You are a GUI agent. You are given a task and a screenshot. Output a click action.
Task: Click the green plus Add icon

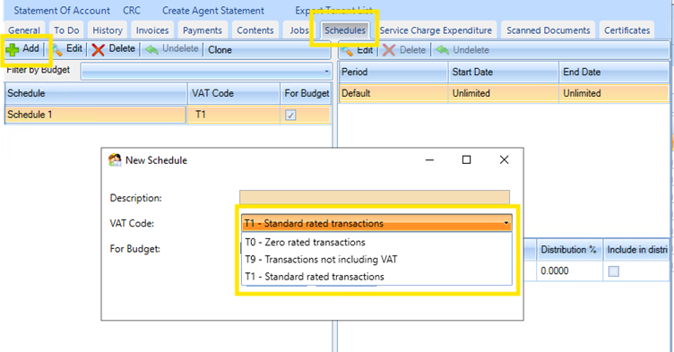[x=13, y=50]
